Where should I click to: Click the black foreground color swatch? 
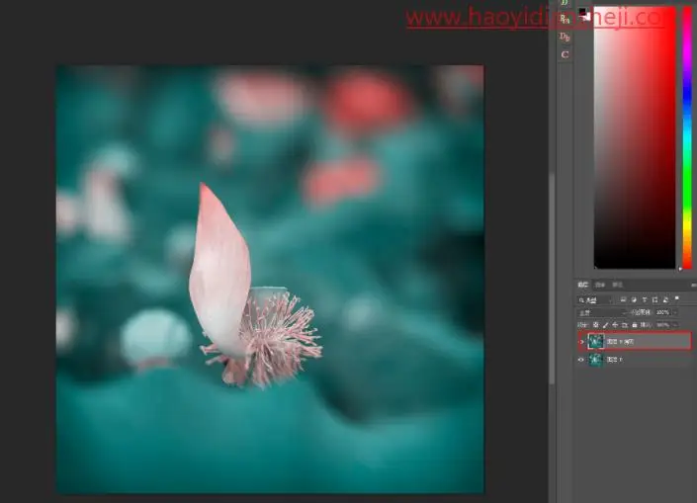582,12
